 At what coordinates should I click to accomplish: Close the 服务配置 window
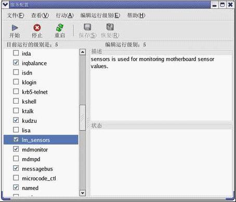click(230, 5)
